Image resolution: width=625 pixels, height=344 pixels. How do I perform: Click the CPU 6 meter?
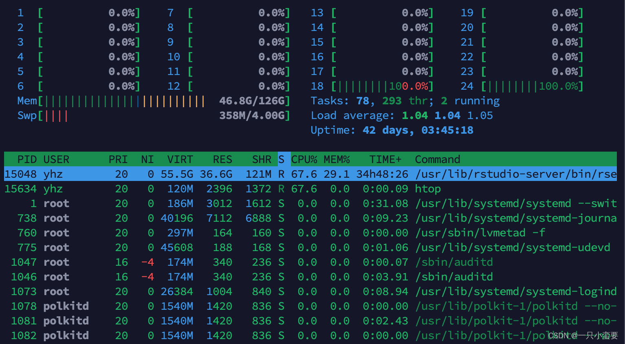pyautogui.click(x=79, y=86)
